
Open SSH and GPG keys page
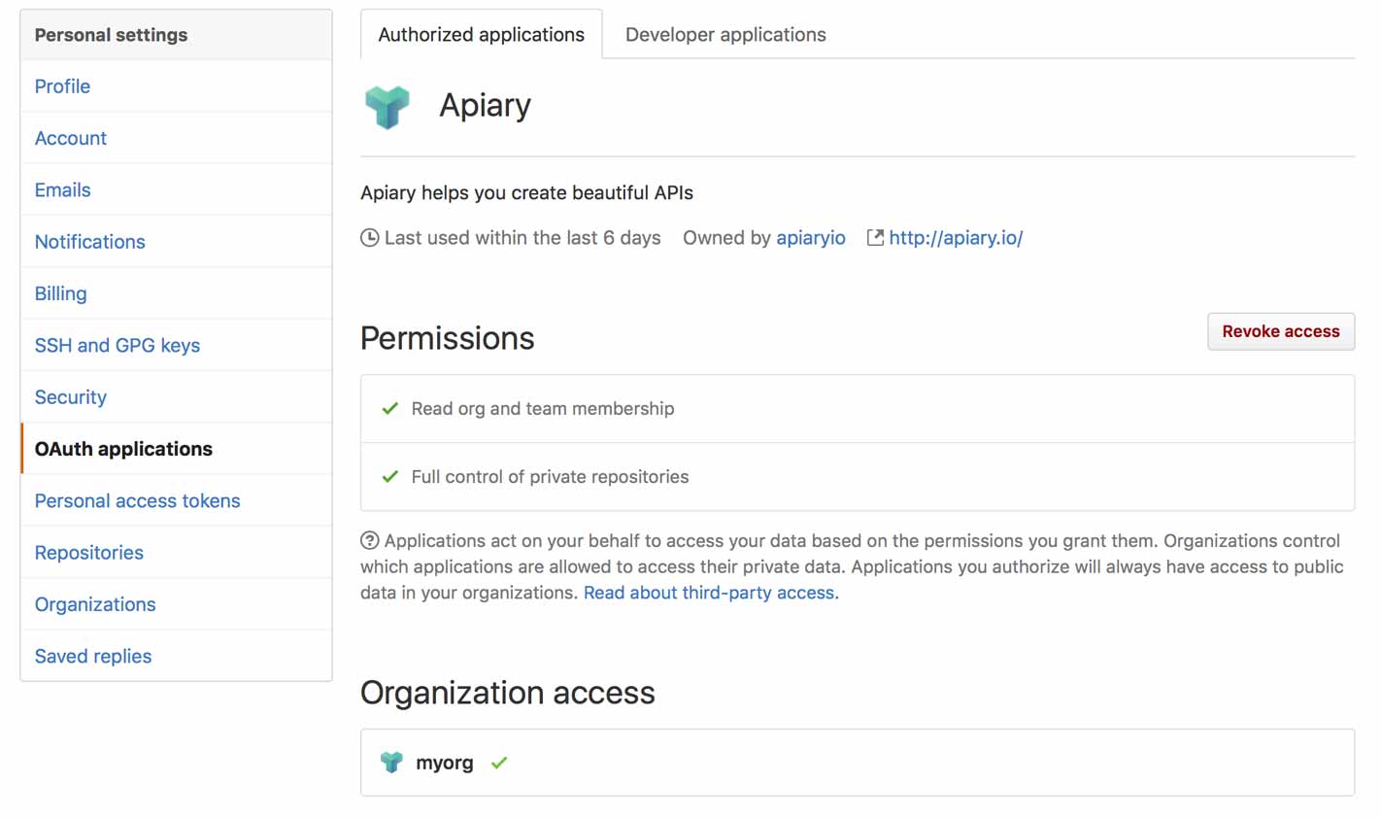(x=176, y=345)
